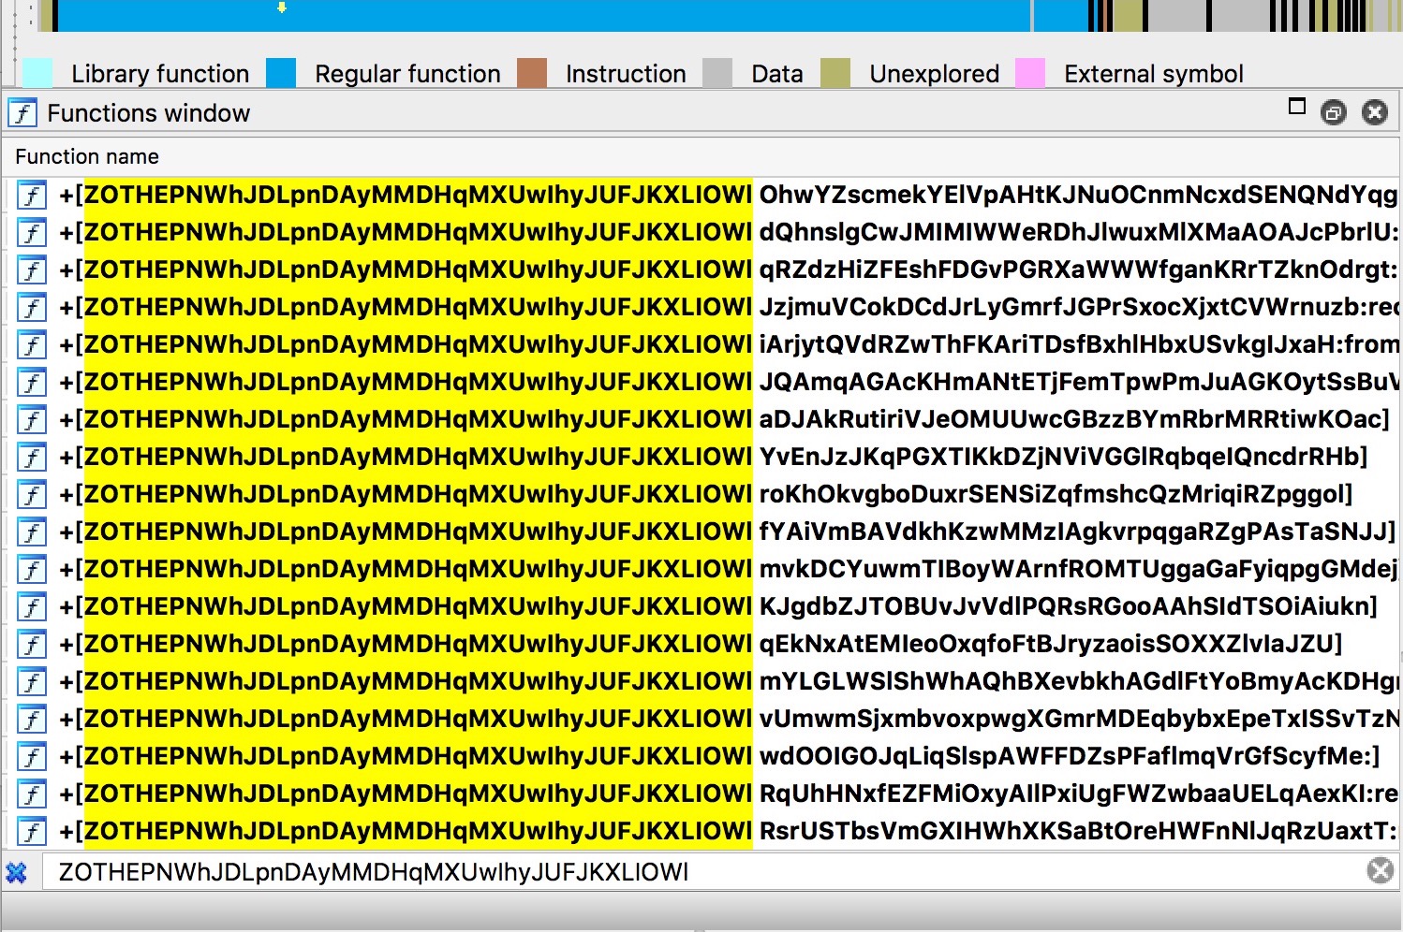Click the Unexplored legend label
The image size is (1403, 932).
934,74
